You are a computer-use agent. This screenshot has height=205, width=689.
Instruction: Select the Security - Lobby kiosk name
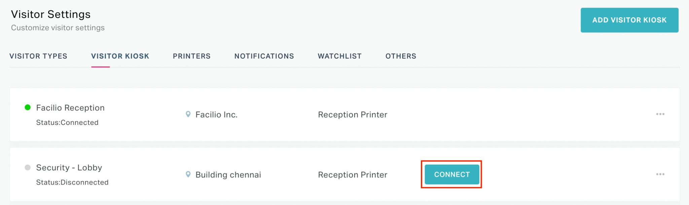(x=69, y=168)
